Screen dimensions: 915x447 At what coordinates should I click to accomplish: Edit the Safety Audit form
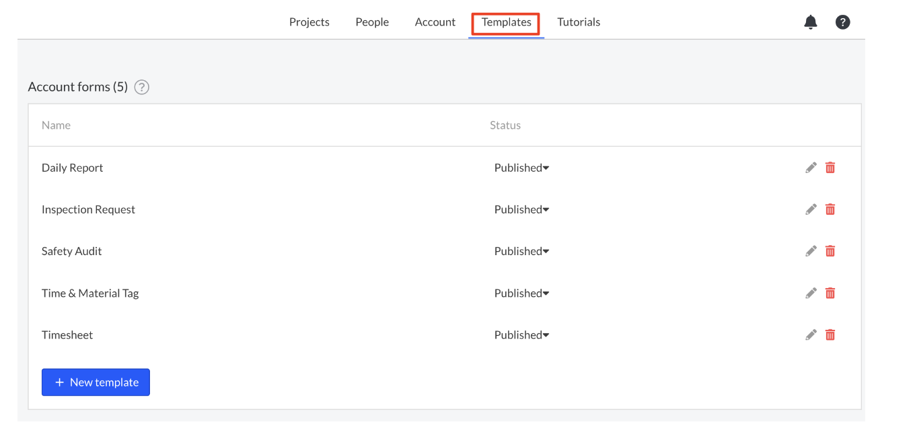(x=811, y=250)
